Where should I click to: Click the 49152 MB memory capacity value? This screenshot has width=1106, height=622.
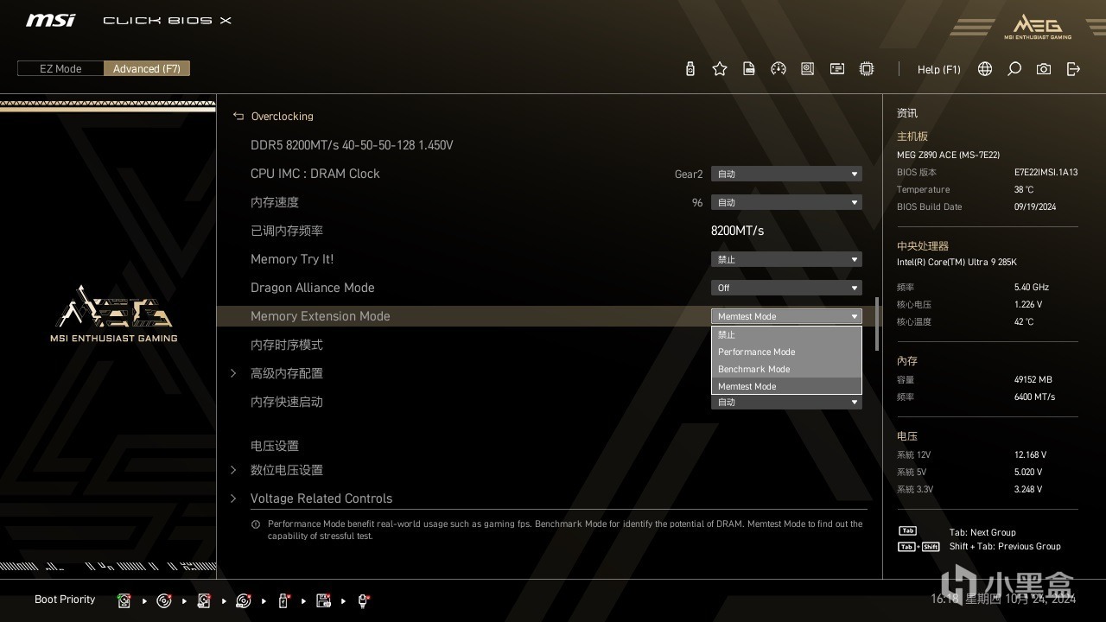pyautogui.click(x=1033, y=379)
